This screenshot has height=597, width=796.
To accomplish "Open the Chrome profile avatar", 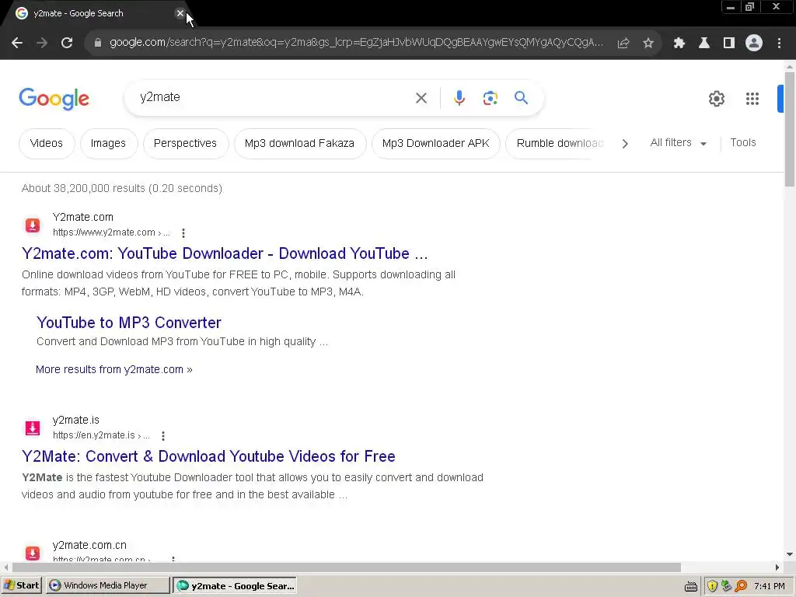I will tap(754, 44).
